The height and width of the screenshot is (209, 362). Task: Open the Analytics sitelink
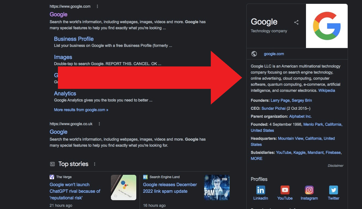tap(65, 93)
